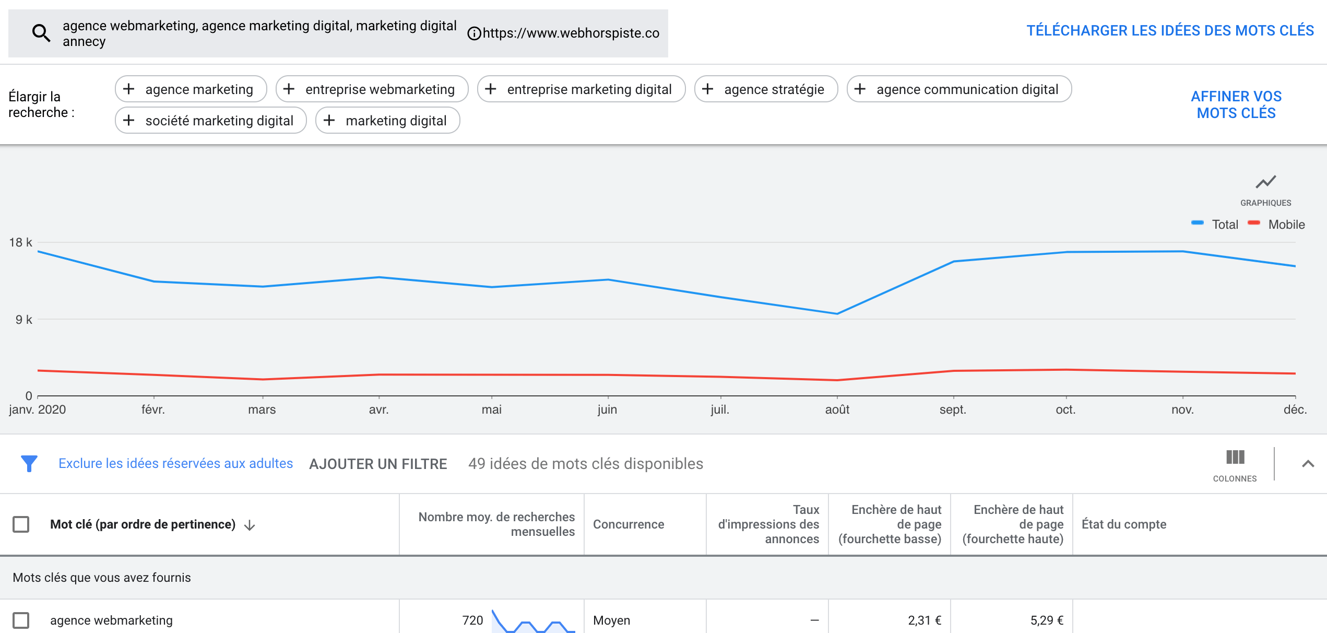This screenshot has width=1327, height=633.
Task: Click Télécharger les idées des mots clés
Action: click(x=1170, y=30)
